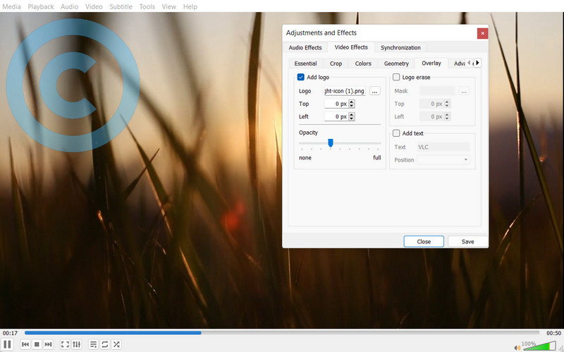Image resolution: width=564 pixels, height=352 pixels.
Task: Open the Playback menu
Action: 41,6
